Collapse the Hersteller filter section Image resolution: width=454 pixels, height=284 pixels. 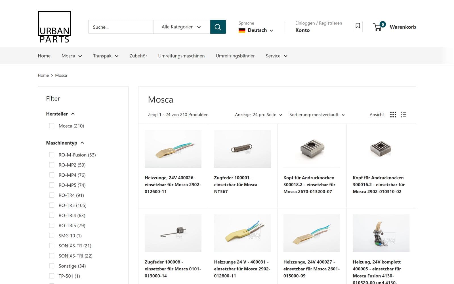[x=60, y=114]
